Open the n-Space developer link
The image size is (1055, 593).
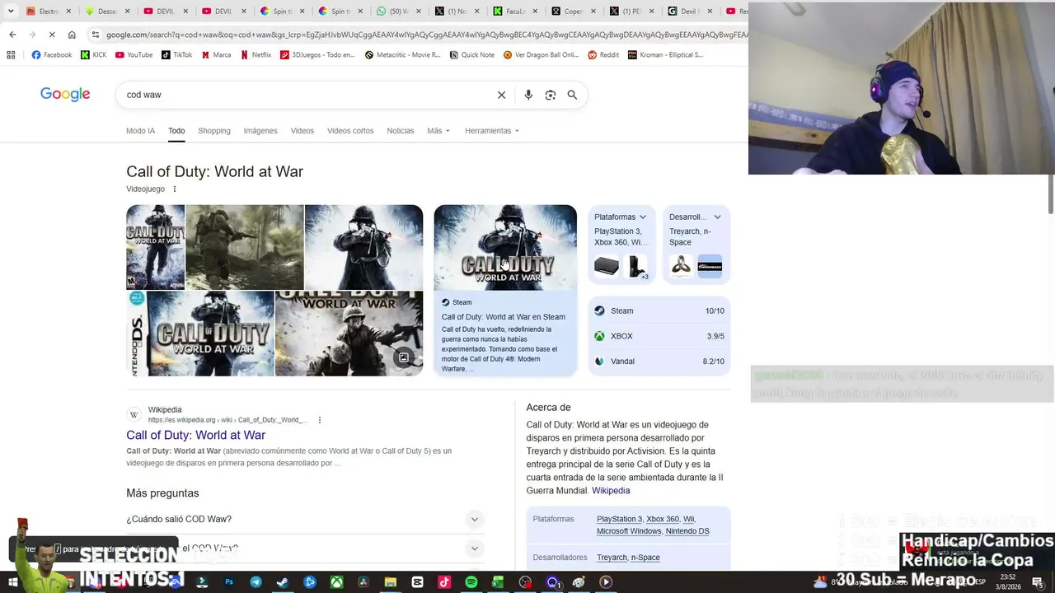pos(645,558)
